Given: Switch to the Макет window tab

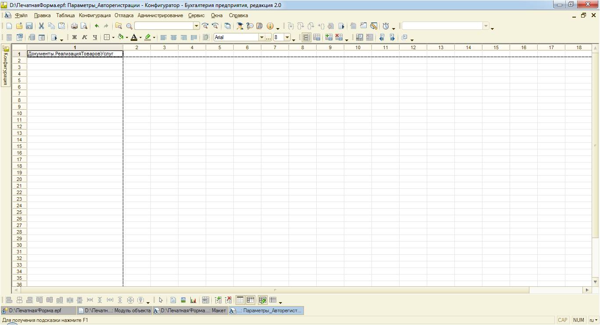Looking at the screenshot, I should [190, 311].
